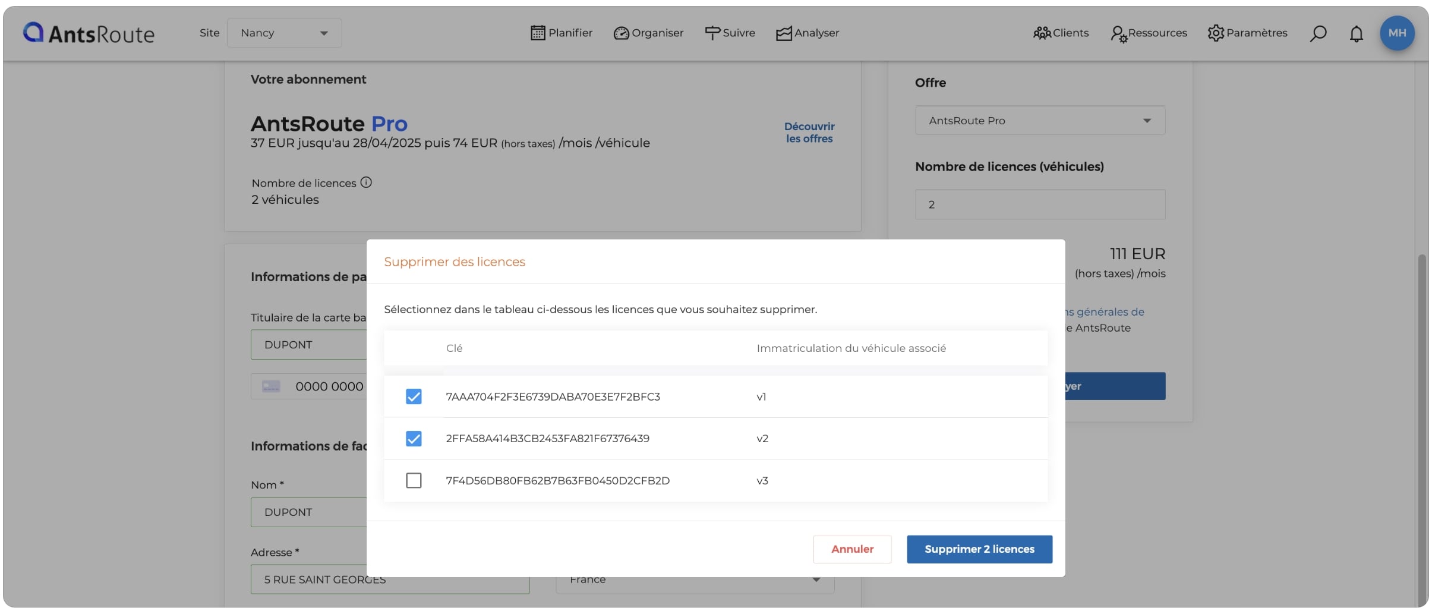Click the AntsRoute logo
Image resolution: width=1432 pixels, height=611 pixels.
(89, 33)
